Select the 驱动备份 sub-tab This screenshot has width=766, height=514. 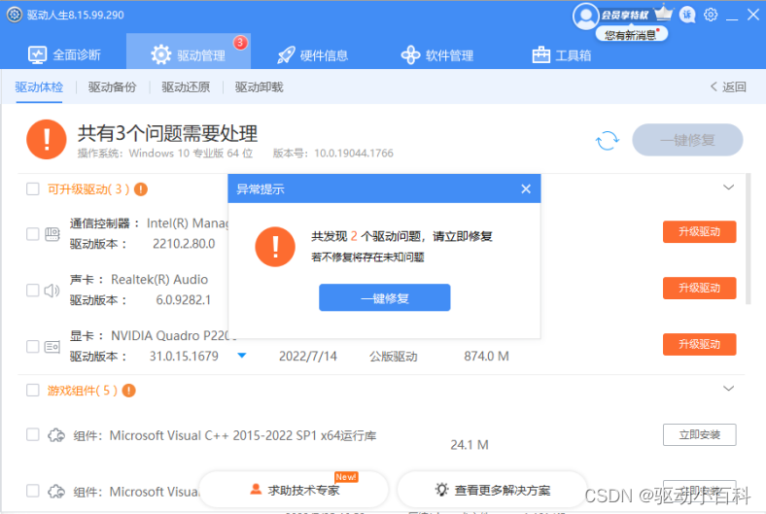pyautogui.click(x=113, y=87)
